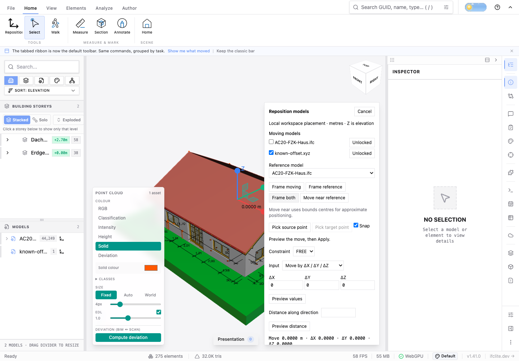
Task: Choose Classification colour mode
Action: (x=128, y=218)
